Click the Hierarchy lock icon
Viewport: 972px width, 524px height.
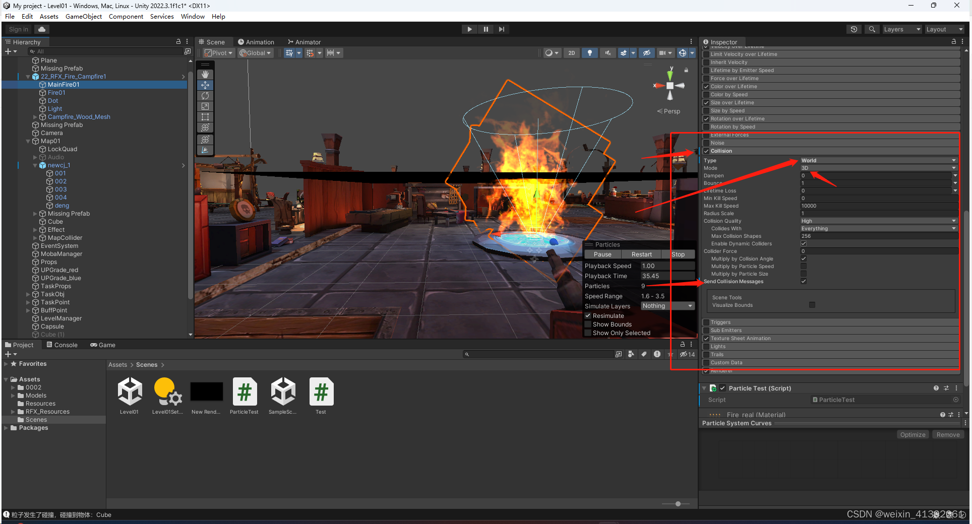178,42
